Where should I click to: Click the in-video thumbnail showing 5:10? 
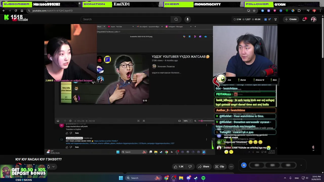[123, 79]
